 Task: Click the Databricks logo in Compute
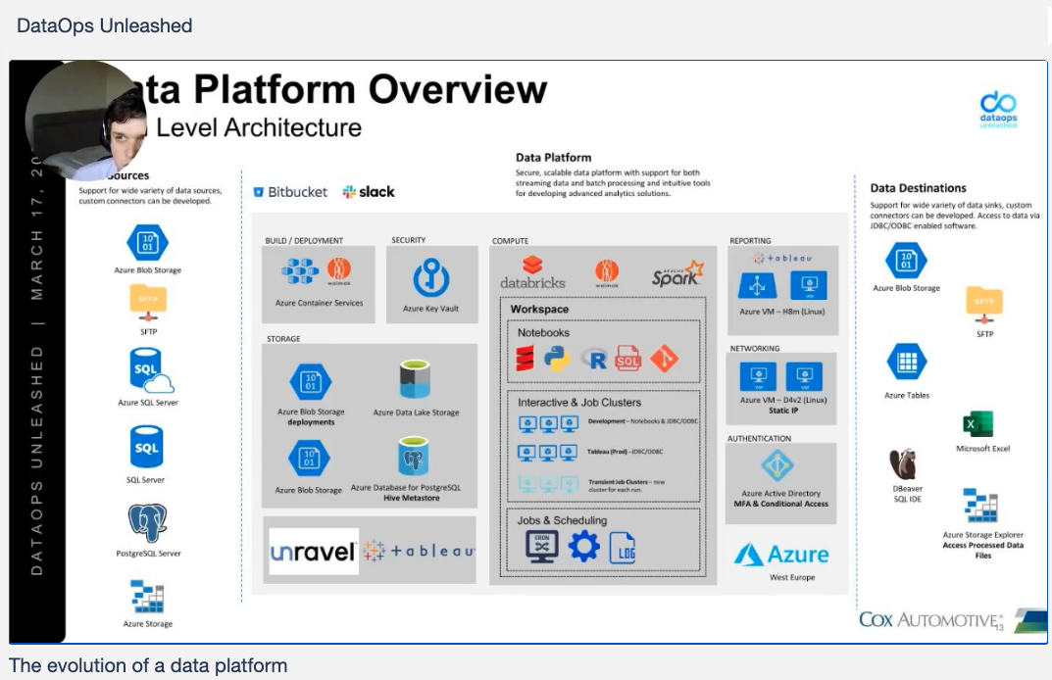(x=532, y=273)
